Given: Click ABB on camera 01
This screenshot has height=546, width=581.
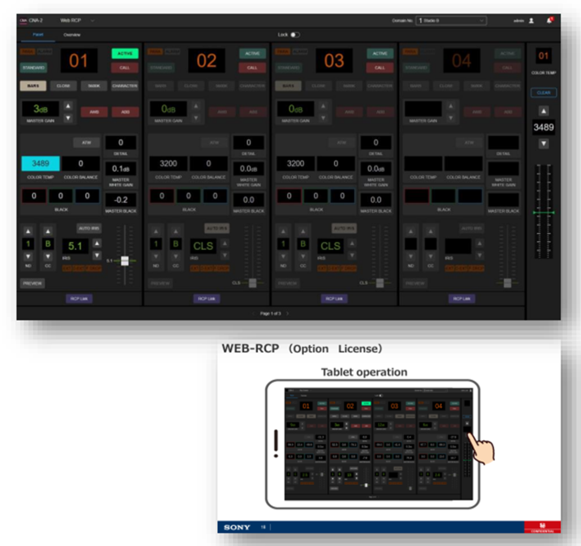Looking at the screenshot, I should coord(125,112).
